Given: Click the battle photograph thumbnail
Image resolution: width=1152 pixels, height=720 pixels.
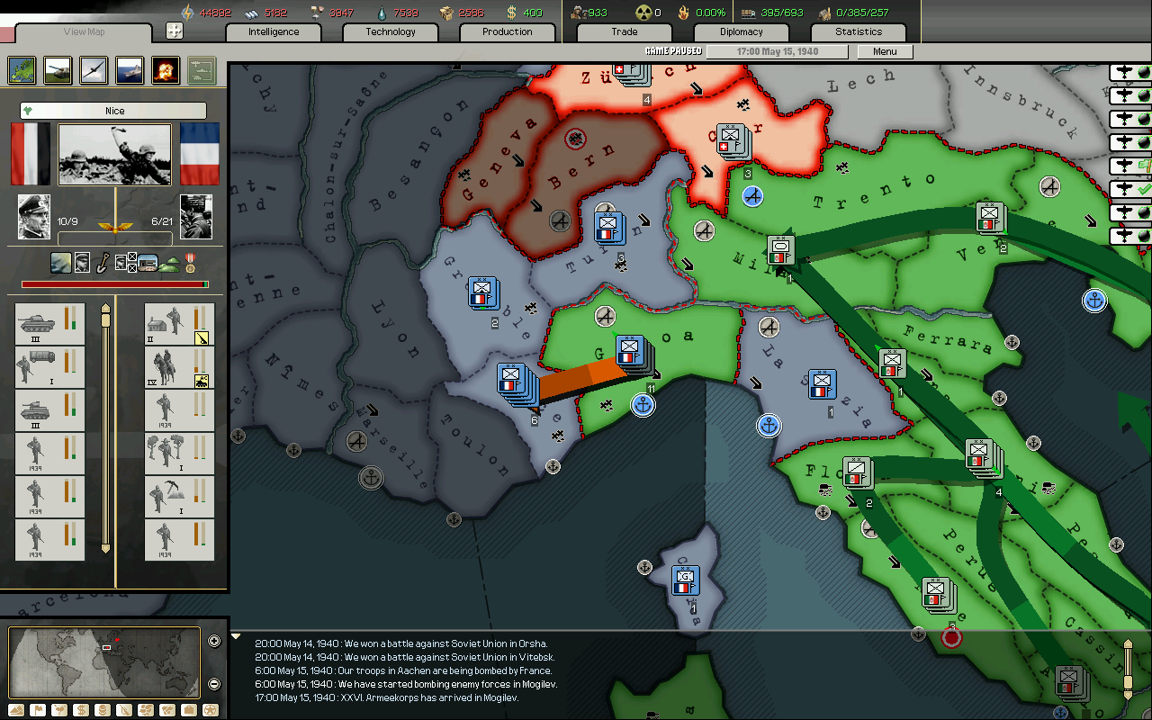Looking at the screenshot, I should point(114,155).
